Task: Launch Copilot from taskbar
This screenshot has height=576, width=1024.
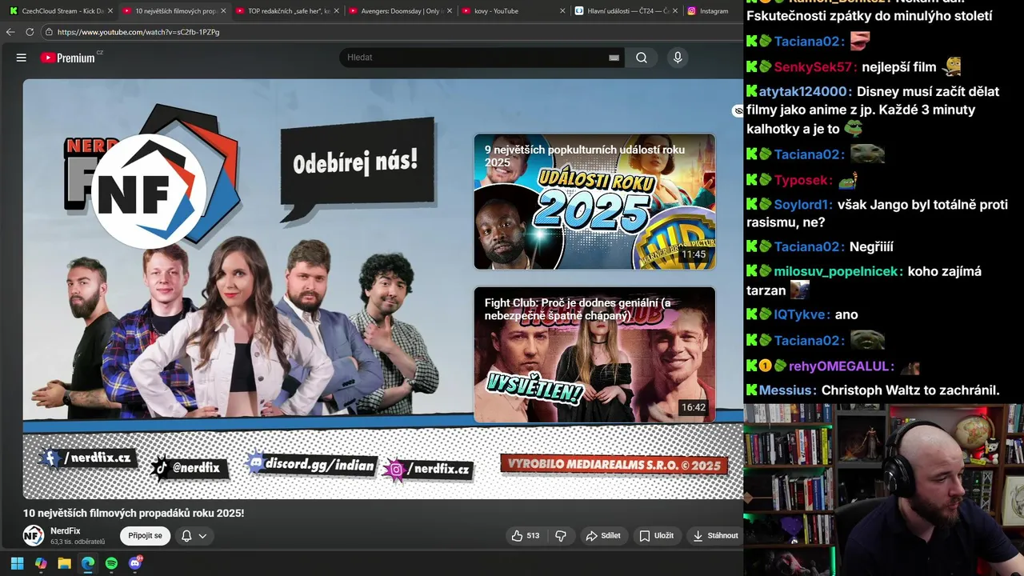Action: (x=41, y=563)
